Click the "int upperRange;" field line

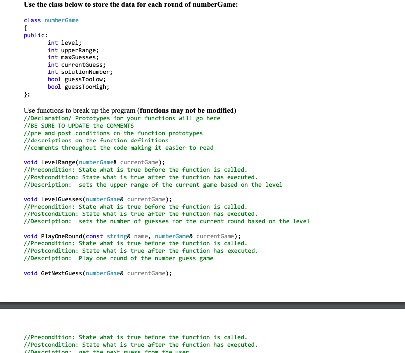pyautogui.click(x=73, y=50)
